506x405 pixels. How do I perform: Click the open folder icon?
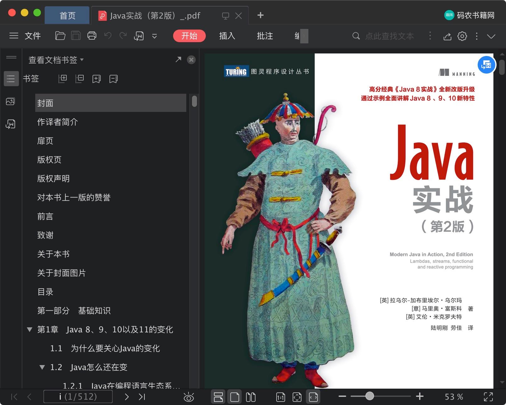[x=60, y=36]
